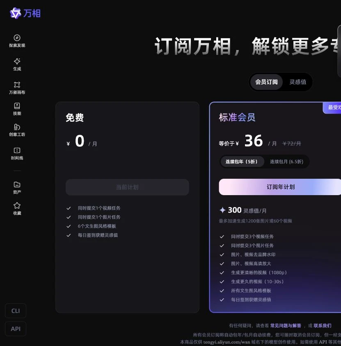Click 6个文生图风格模板 feature line
This screenshot has height=346, width=341.
click(97, 226)
